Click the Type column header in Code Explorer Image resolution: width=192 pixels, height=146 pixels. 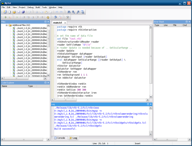click(x=31, y=86)
